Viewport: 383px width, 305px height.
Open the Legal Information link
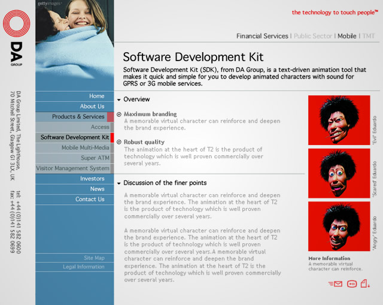click(74, 267)
